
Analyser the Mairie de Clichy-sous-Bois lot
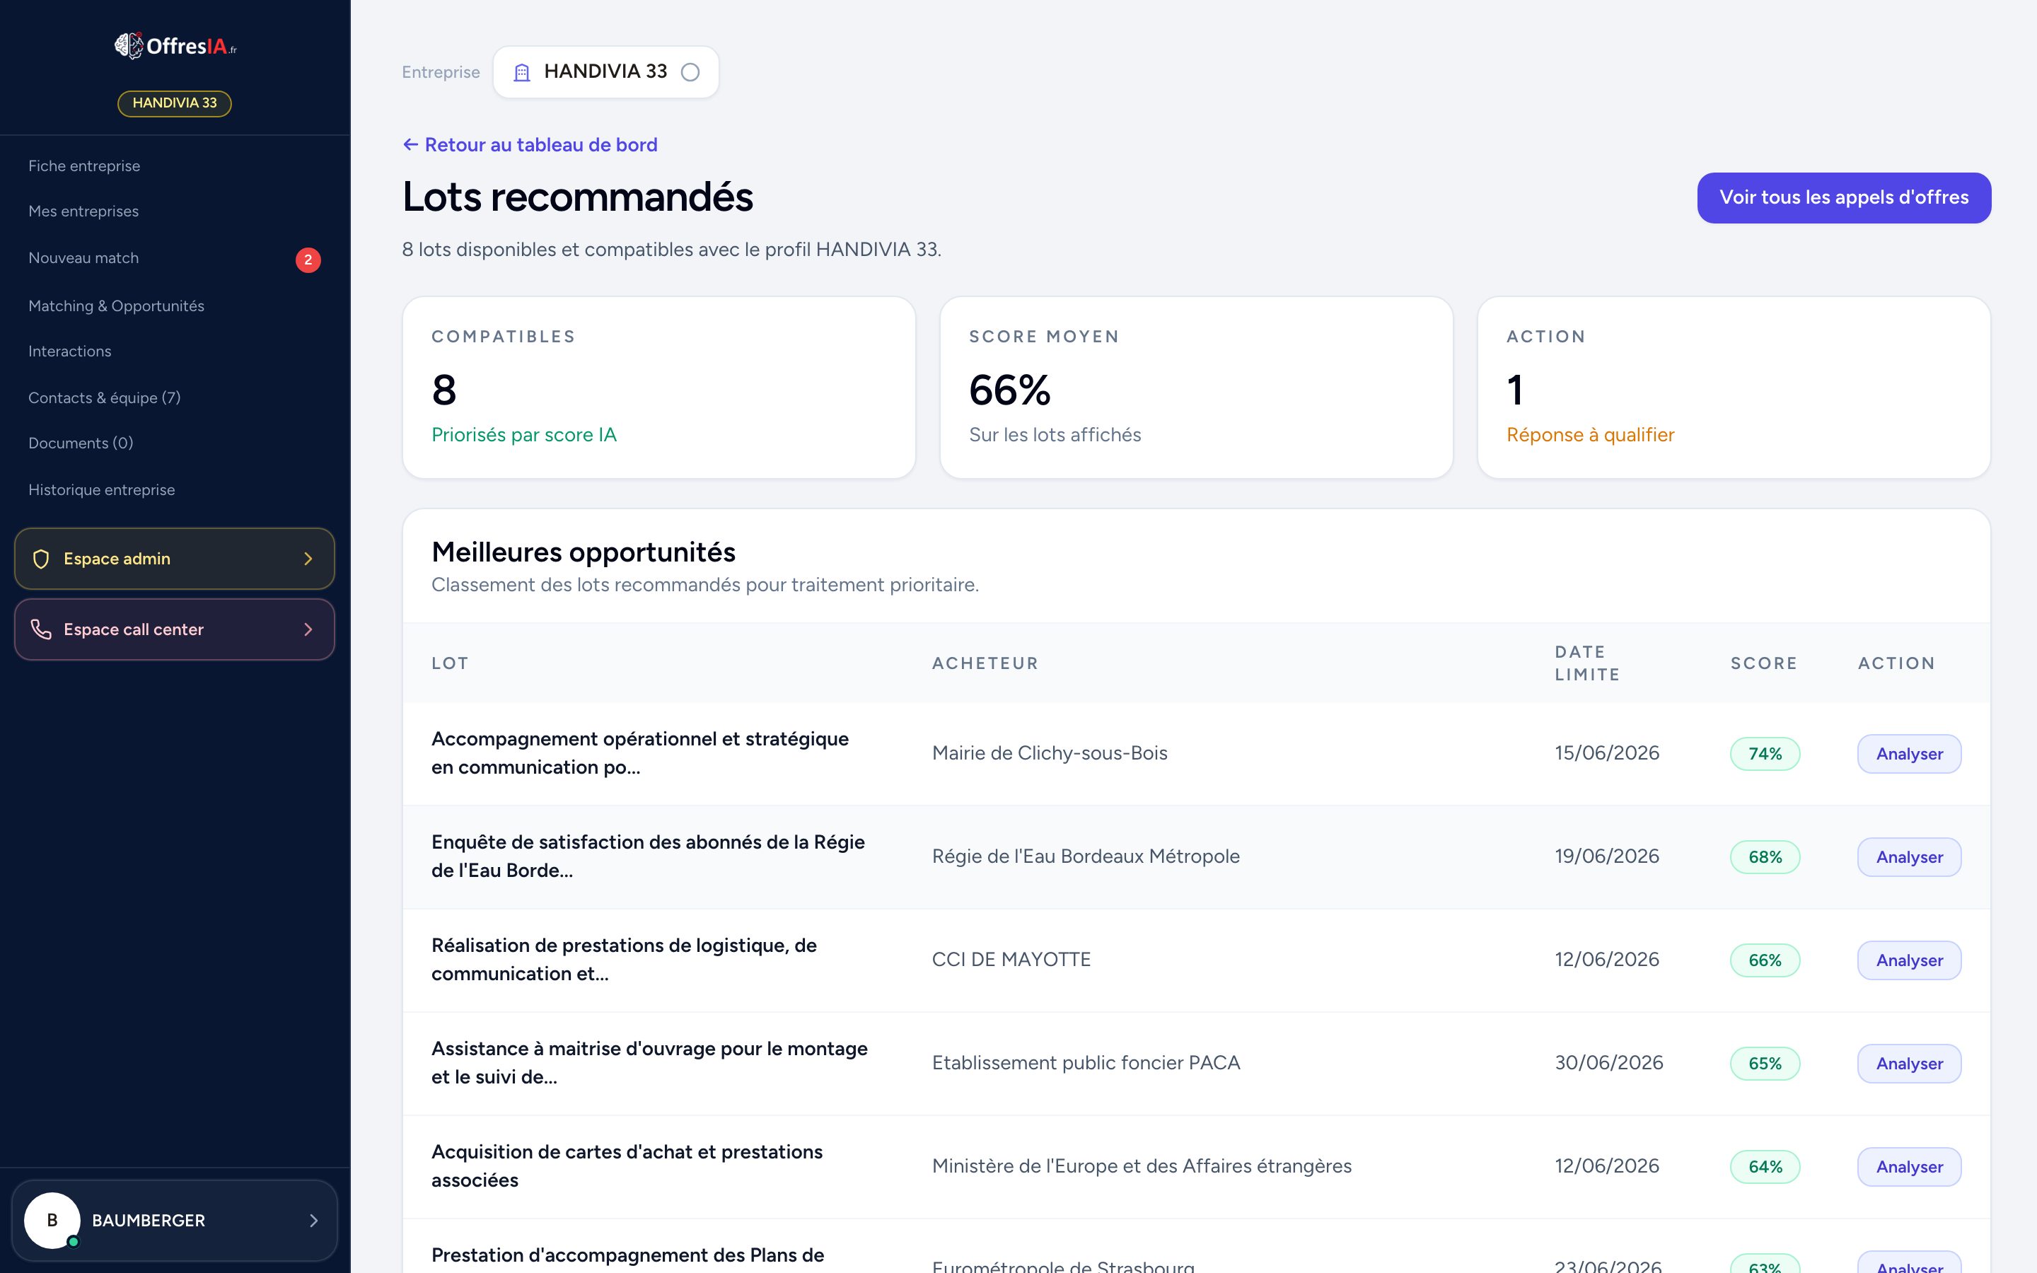(x=1909, y=753)
